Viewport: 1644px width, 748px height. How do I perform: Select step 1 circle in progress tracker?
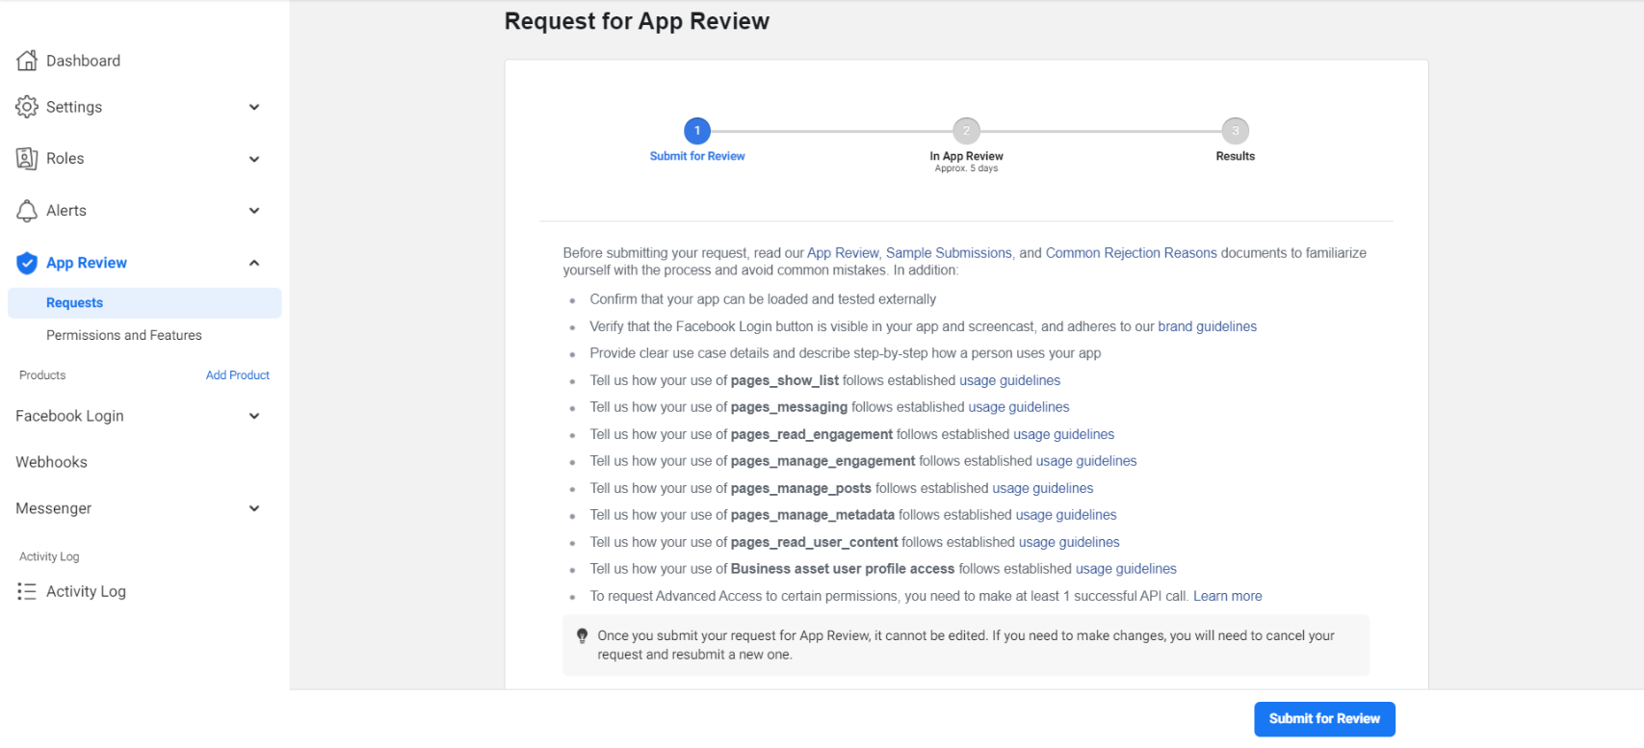697,131
